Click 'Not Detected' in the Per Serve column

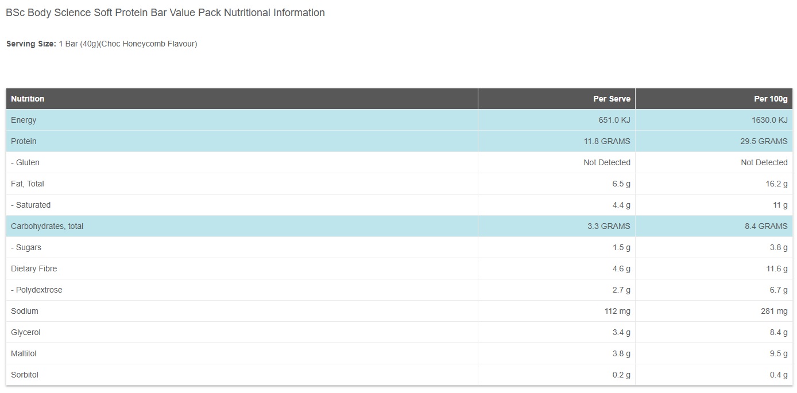pyautogui.click(x=607, y=162)
